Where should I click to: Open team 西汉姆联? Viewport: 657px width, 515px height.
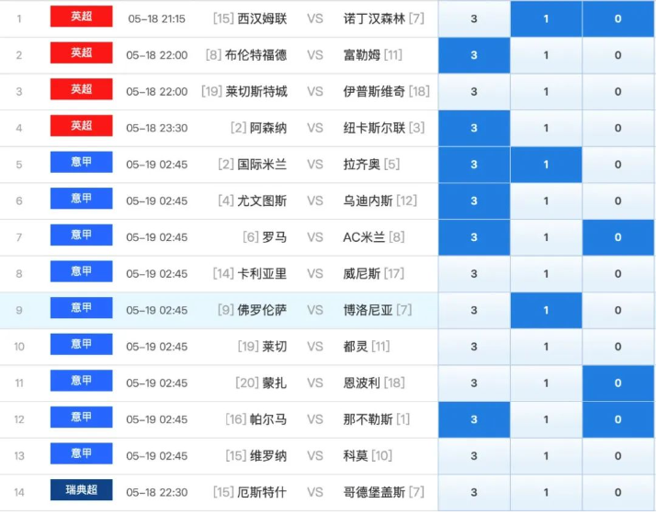(x=262, y=19)
